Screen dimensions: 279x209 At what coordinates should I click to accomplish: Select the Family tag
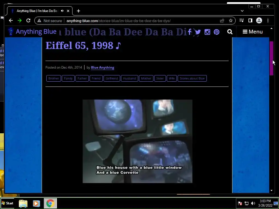[68, 78]
